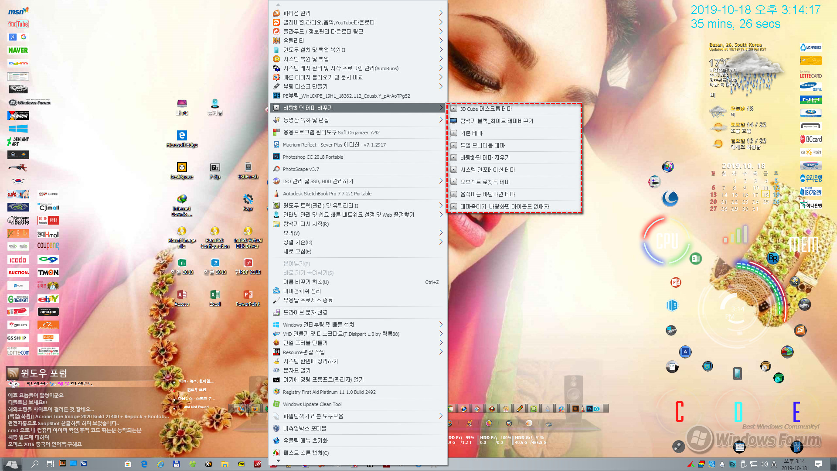Choose 무응답 프로세스 종료

(x=358, y=300)
